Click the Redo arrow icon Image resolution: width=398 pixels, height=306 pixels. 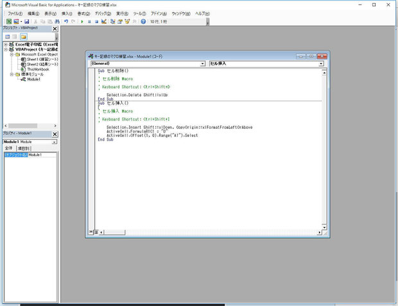pyautogui.click(x=73, y=22)
